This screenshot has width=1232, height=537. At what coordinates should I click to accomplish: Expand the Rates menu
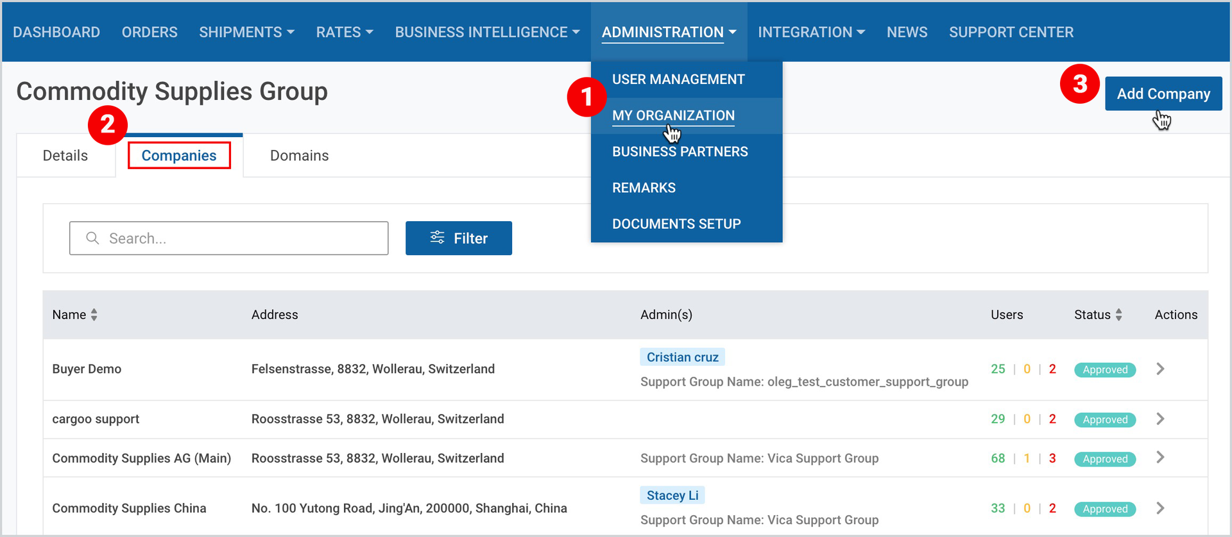coord(345,32)
